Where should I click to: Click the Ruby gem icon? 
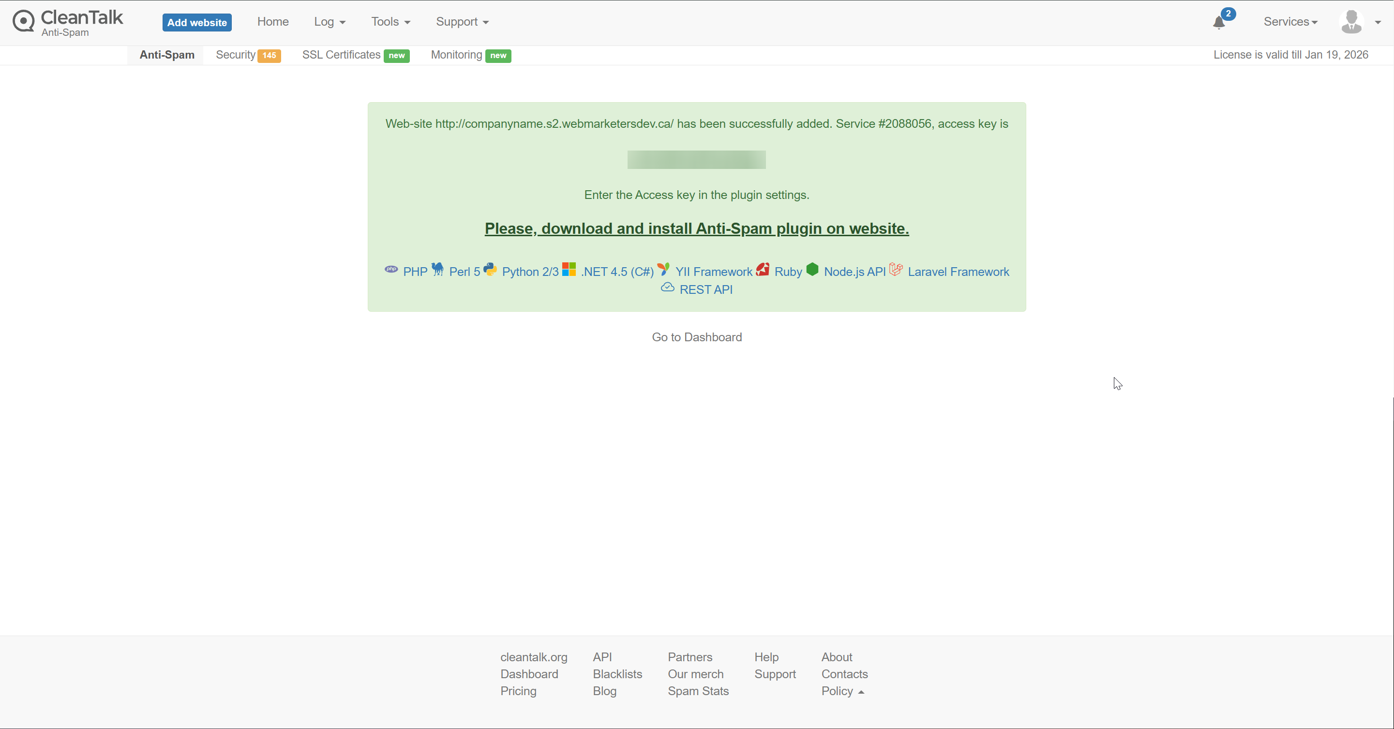pyautogui.click(x=763, y=270)
